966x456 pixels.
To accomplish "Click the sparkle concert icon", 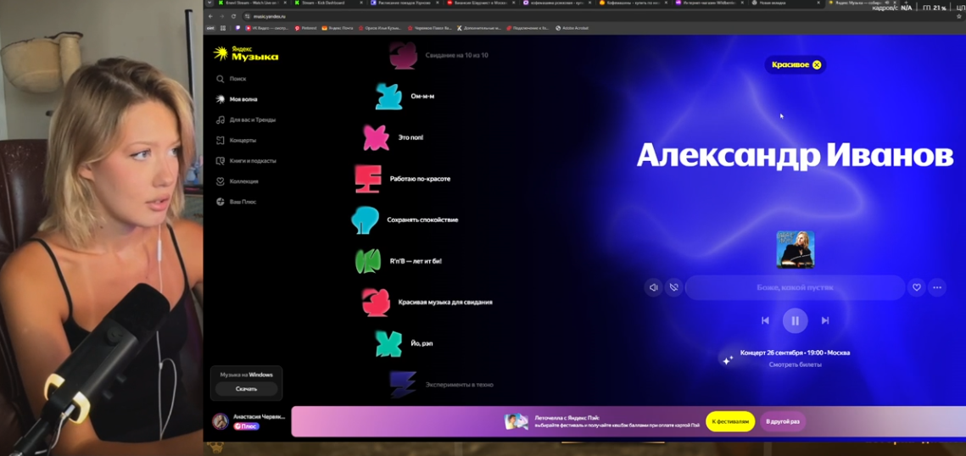I will 728,360.
